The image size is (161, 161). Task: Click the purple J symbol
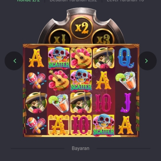pyautogui.click(x=126, y=103)
